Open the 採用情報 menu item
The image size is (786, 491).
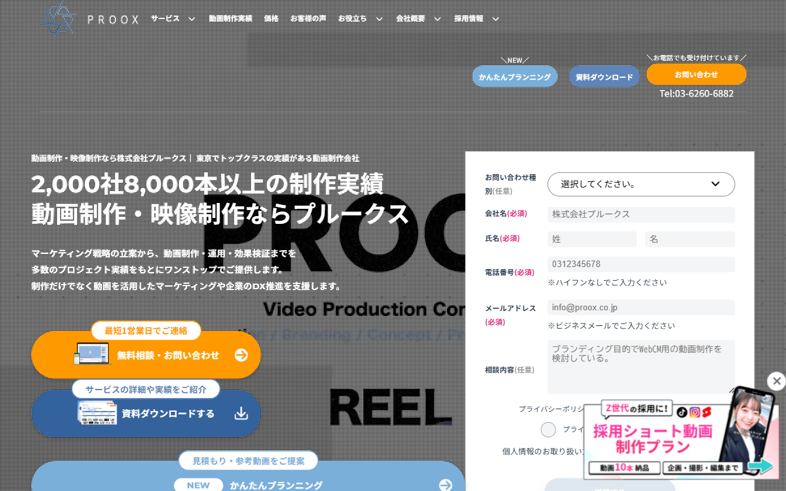click(x=468, y=18)
